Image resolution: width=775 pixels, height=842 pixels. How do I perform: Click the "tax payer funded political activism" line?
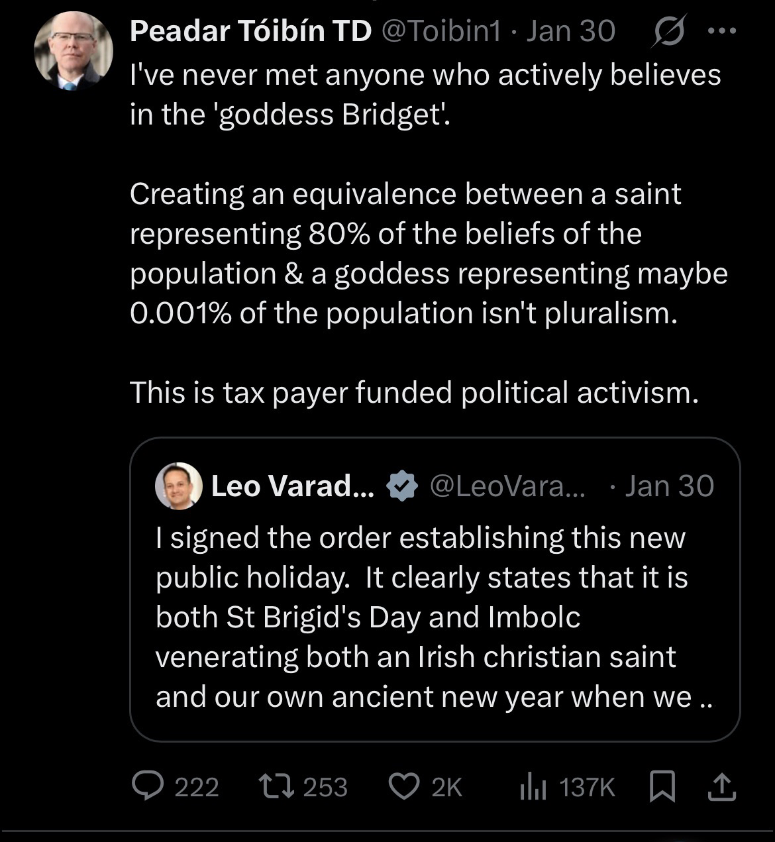pyautogui.click(x=414, y=392)
